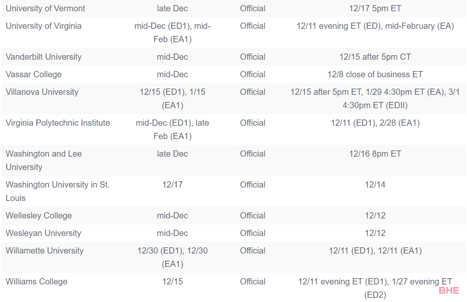Select the Wellesley College name cell
The width and height of the screenshot is (467, 302).
point(39,216)
